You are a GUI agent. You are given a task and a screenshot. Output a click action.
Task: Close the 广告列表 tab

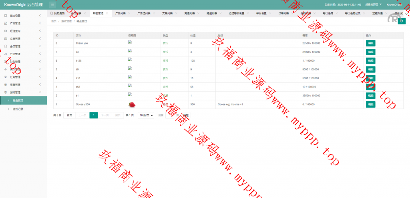tap(130, 13)
